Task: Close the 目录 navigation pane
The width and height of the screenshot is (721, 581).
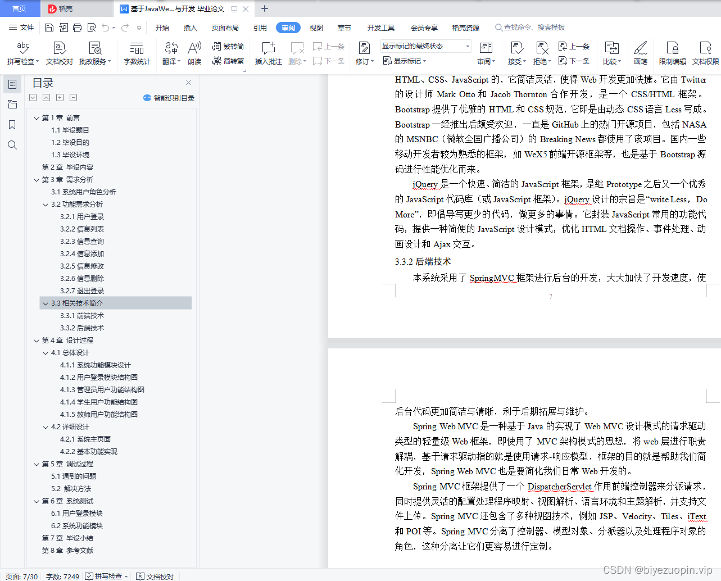Action: coord(188,83)
